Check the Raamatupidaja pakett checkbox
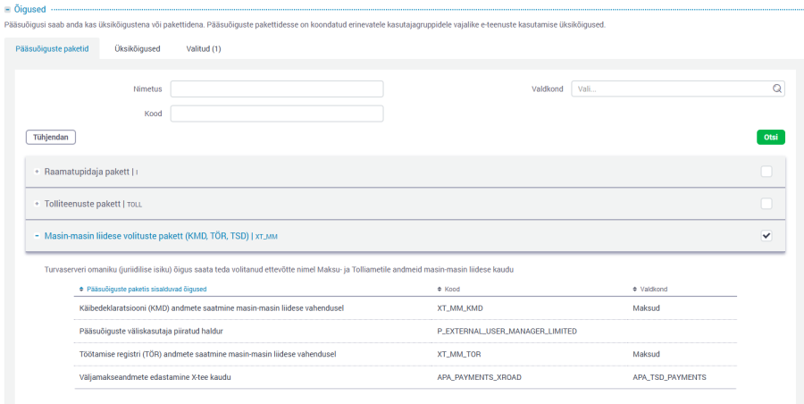The image size is (804, 404). (766, 172)
